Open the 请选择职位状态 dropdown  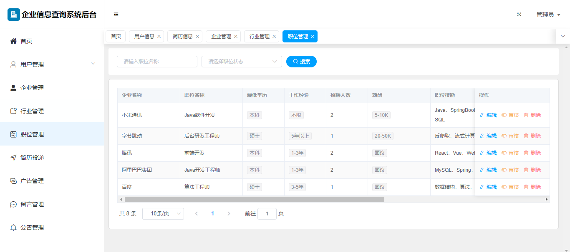click(x=242, y=62)
